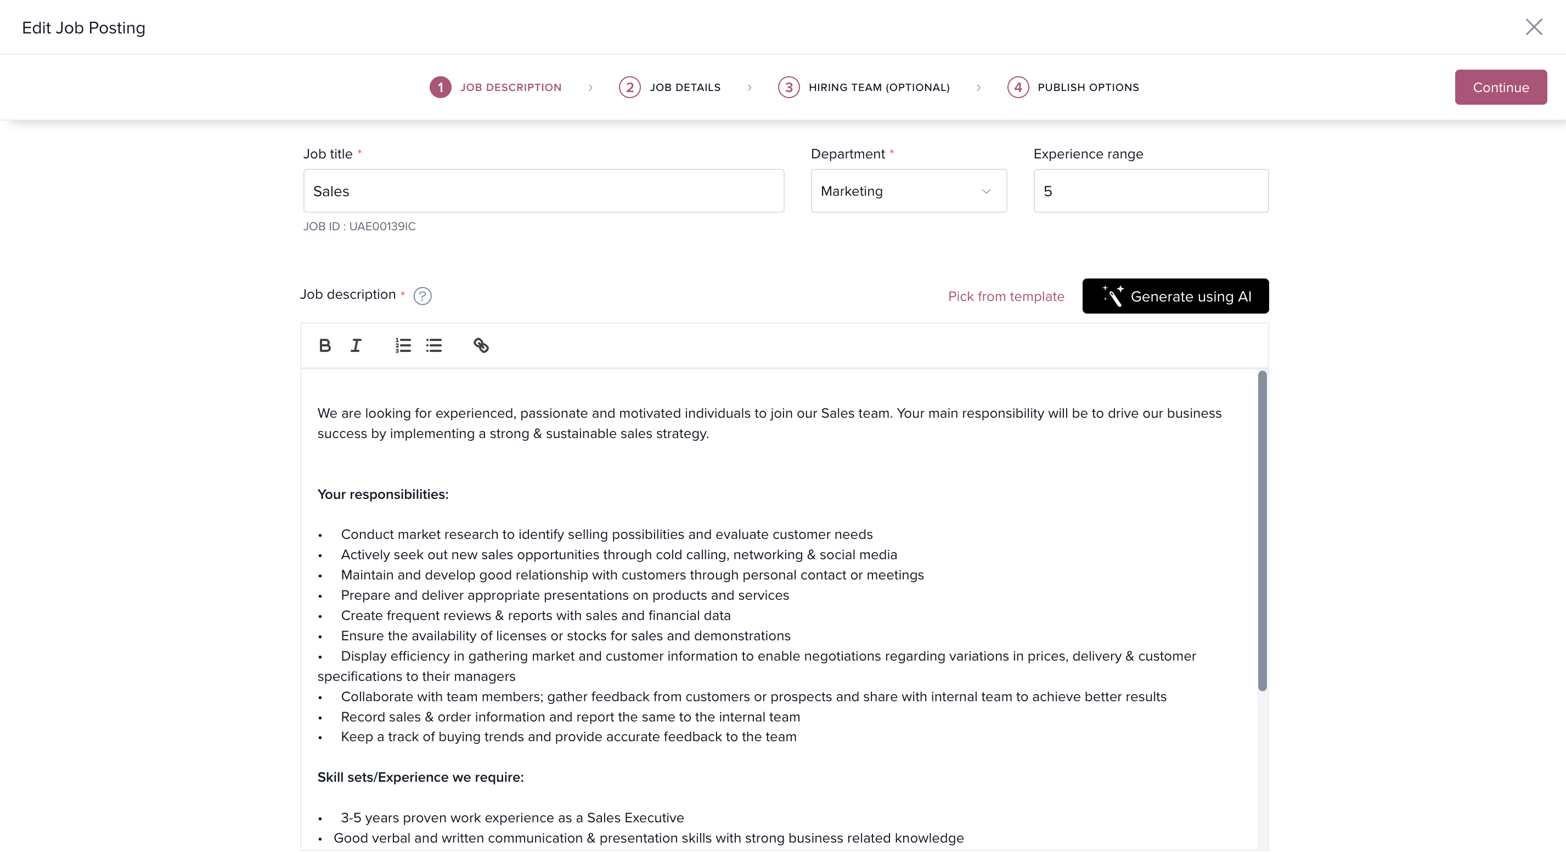Click Generate using AI button
The width and height of the screenshot is (1566, 853).
[x=1175, y=297]
